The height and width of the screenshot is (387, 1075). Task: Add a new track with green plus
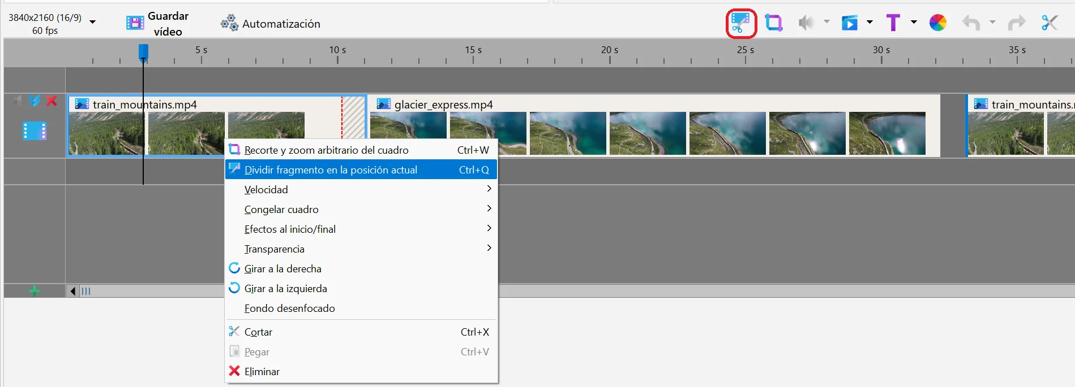click(x=35, y=291)
